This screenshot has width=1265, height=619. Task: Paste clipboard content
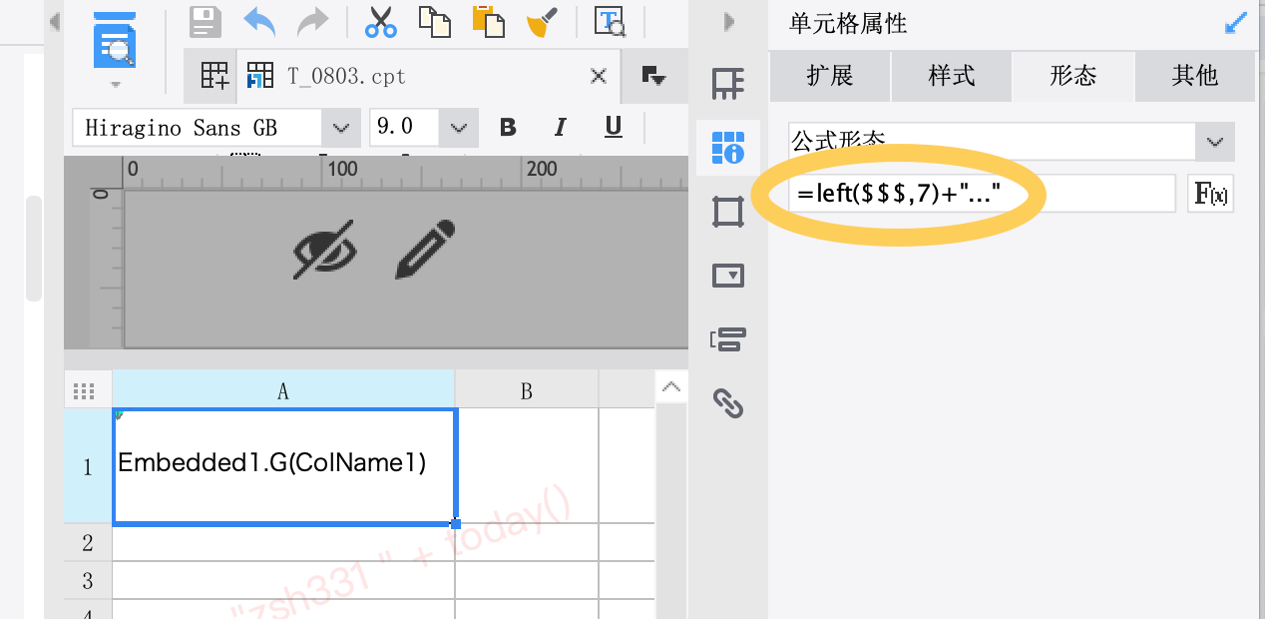pos(487,21)
